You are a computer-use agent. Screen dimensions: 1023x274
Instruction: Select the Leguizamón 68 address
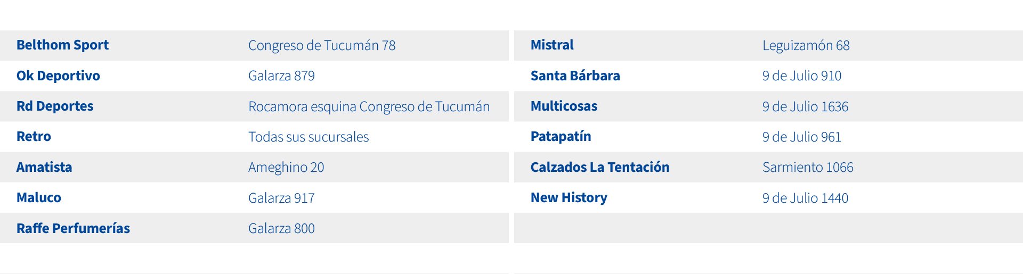pos(806,46)
